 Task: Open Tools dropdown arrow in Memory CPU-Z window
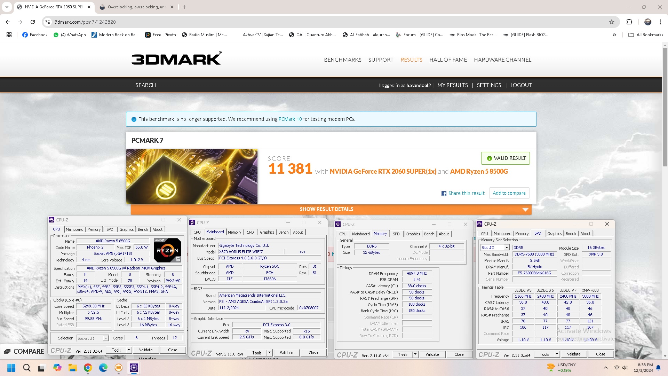coord(415,354)
